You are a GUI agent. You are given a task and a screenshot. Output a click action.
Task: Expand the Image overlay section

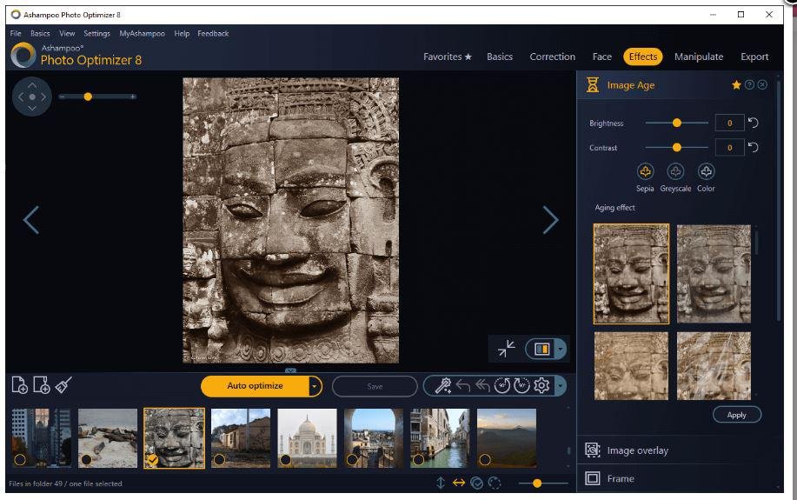click(637, 450)
